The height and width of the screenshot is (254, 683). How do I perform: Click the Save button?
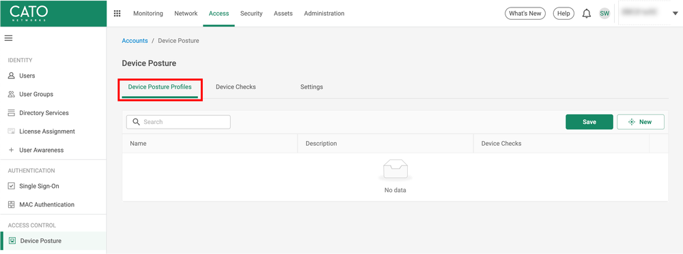(589, 122)
